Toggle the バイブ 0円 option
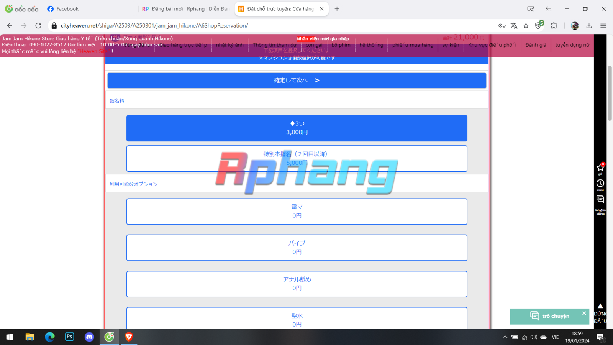This screenshot has width=613, height=345. pyautogui.click(x=297, y=248)
